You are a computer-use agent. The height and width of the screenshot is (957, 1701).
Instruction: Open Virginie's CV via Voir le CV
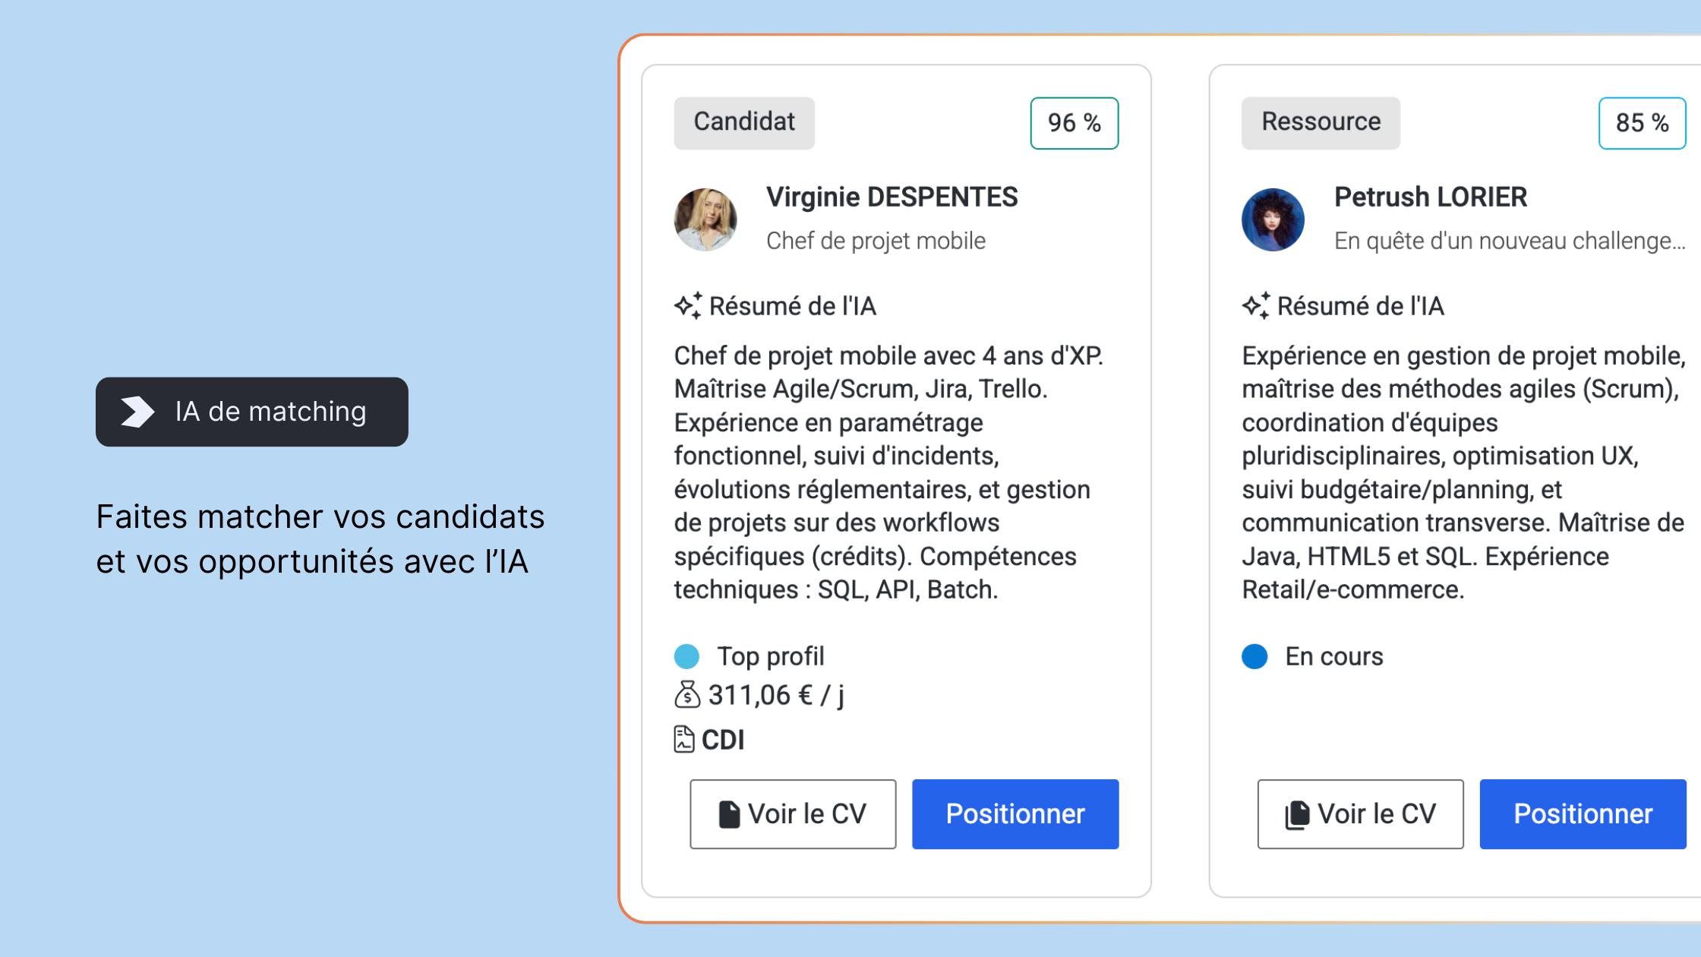click(793, 813)
